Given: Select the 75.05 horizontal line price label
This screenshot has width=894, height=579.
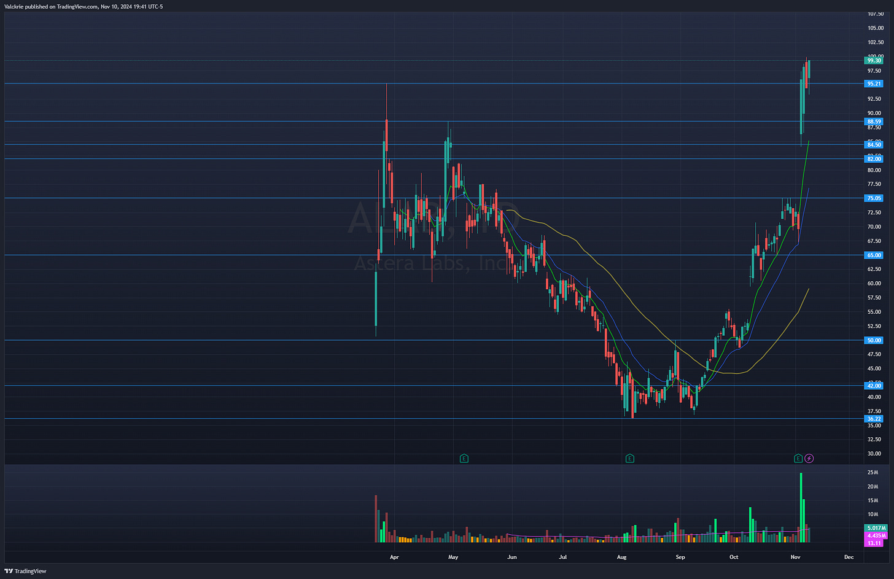Looking at the screenshot, I should 873,198.
